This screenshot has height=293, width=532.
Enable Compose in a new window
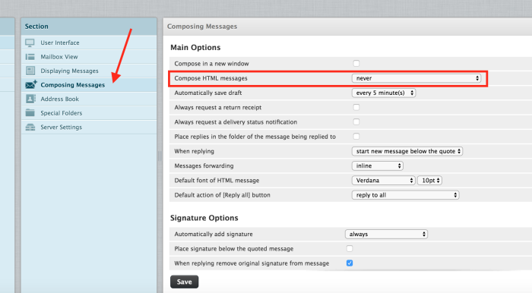(x=356, y=63)
